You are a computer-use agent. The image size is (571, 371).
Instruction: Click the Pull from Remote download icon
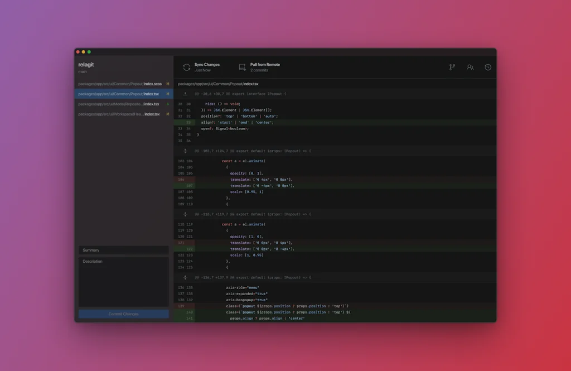[x=242, y=66]
